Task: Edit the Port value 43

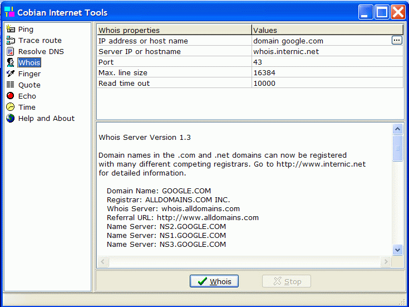Action: click(327, 62)
